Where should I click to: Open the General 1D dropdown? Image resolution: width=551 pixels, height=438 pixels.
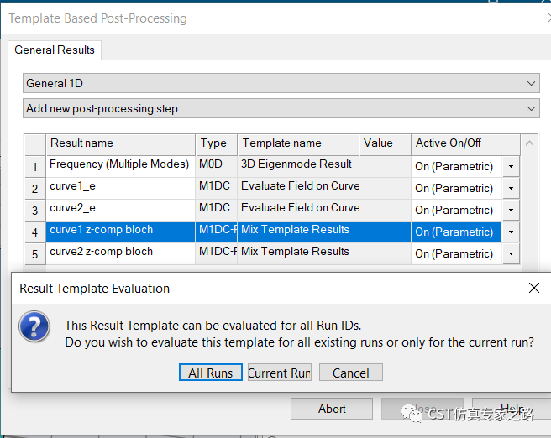coord(281,83)
